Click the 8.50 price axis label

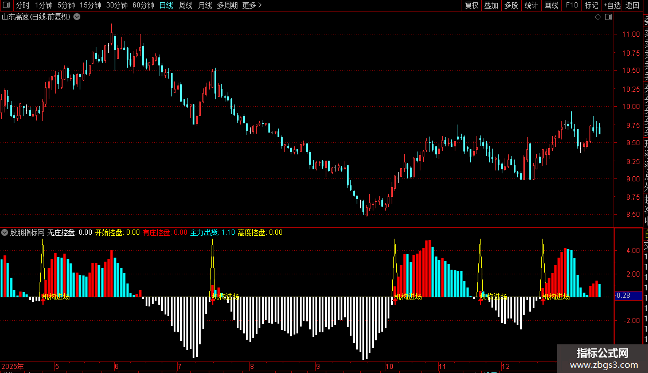coord(633,215)
